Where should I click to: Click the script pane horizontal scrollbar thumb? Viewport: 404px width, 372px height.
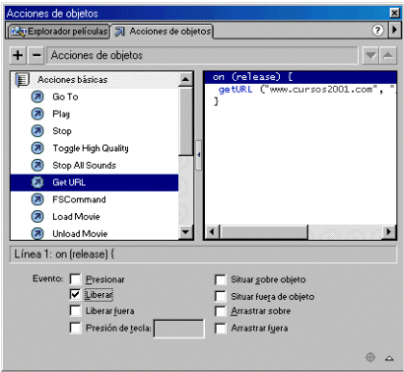click(x=264, y=232)
